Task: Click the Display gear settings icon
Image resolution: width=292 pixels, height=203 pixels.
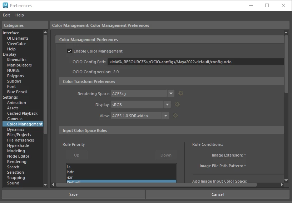Action: [x=177, y=104]
